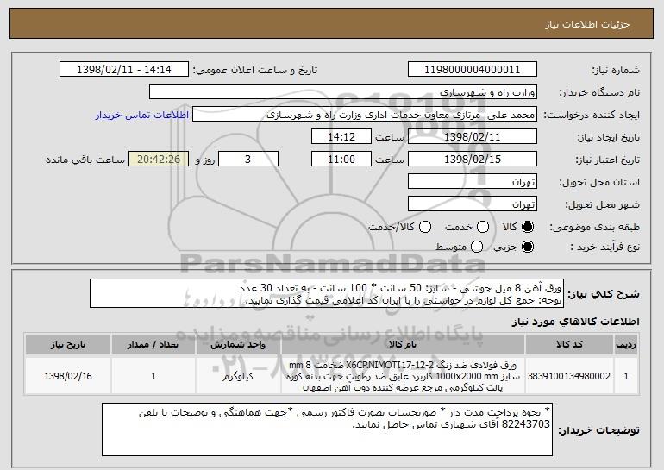Click the validity time field 11:00
Image resolution: width=664 pixels, height=470 pixels.
point(341,160)
